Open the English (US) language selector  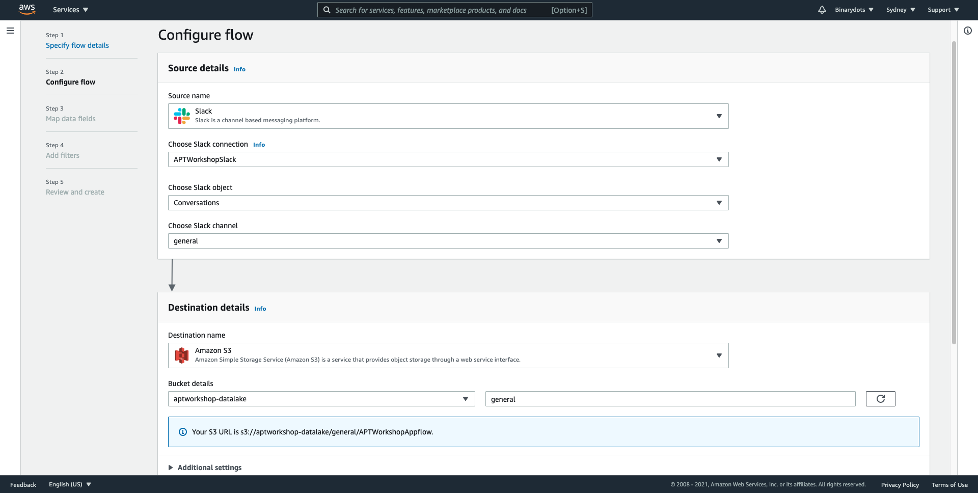pos(70,484)
